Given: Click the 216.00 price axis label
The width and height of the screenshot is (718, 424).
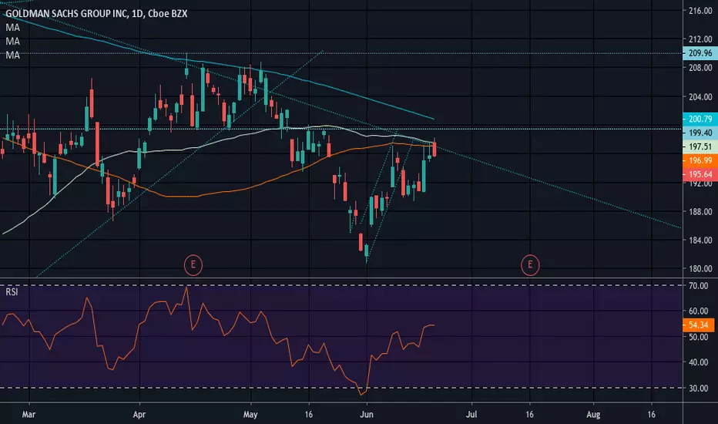Looking at the screenshot, I should 700,11.
